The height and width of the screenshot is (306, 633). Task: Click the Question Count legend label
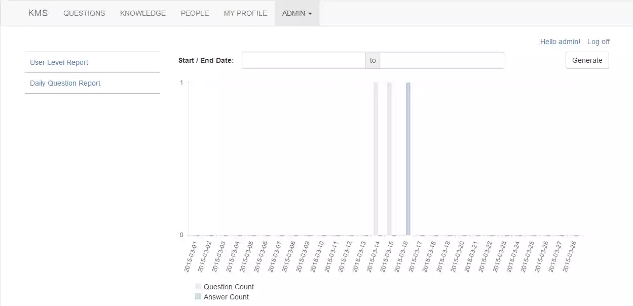coord(229,287)
